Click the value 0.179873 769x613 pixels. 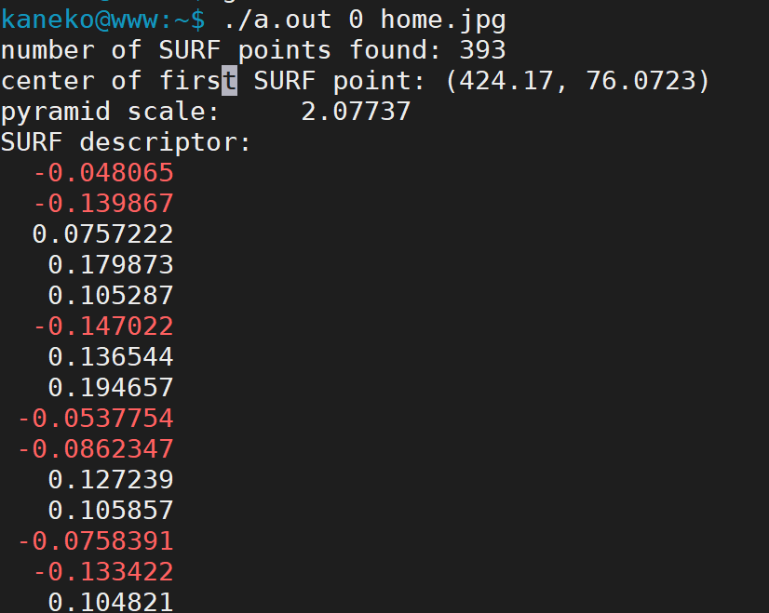tap(111, 265)
